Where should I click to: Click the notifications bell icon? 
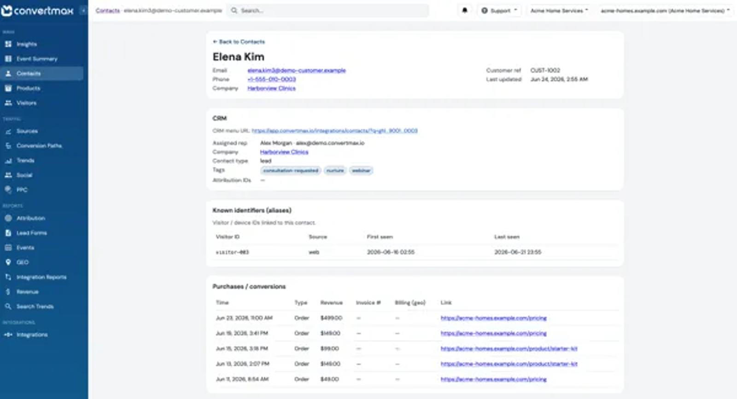465,11
